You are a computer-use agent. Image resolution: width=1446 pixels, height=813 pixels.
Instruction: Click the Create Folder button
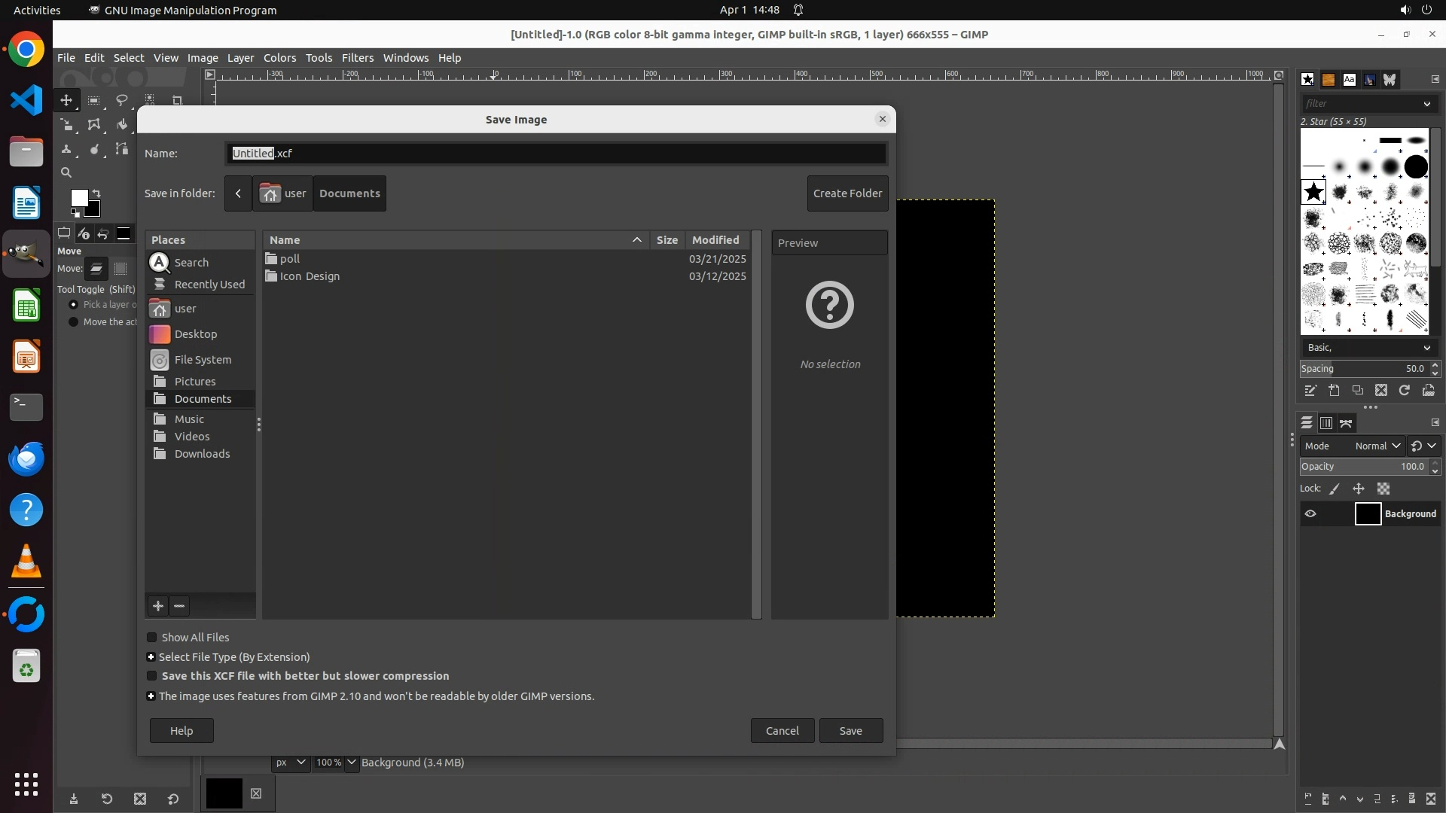click(x=847, y=193)
